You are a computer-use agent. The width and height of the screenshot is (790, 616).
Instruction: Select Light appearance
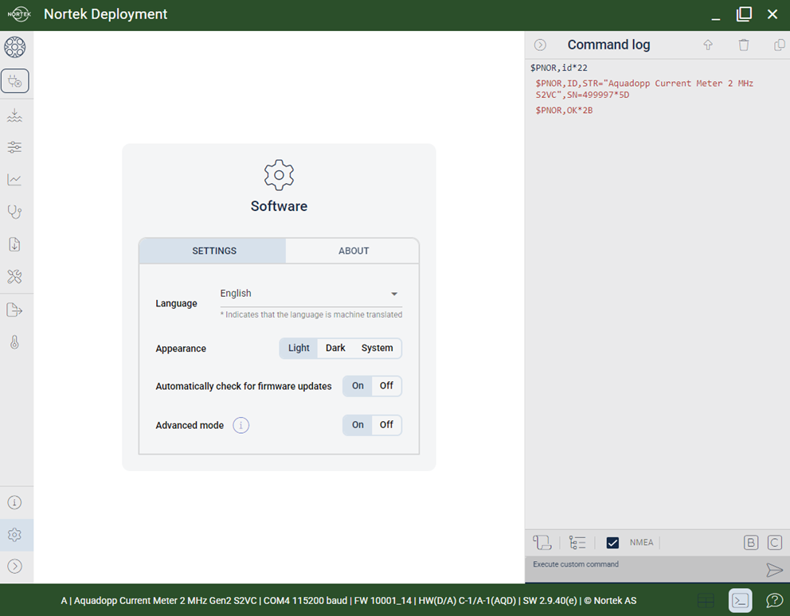coord(299,348)
